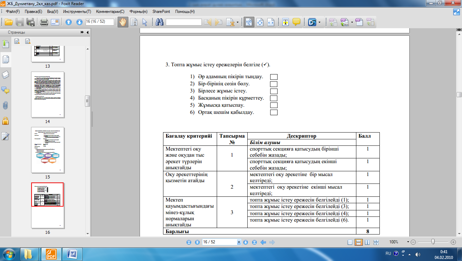462x261 pixels.
Task: Check box for 'Ортақ шешім қабылдау'
Action: point(274,112)
